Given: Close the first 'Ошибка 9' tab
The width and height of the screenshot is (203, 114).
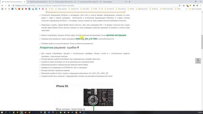Looking at the screenshot, I should [x=24, y=2].
